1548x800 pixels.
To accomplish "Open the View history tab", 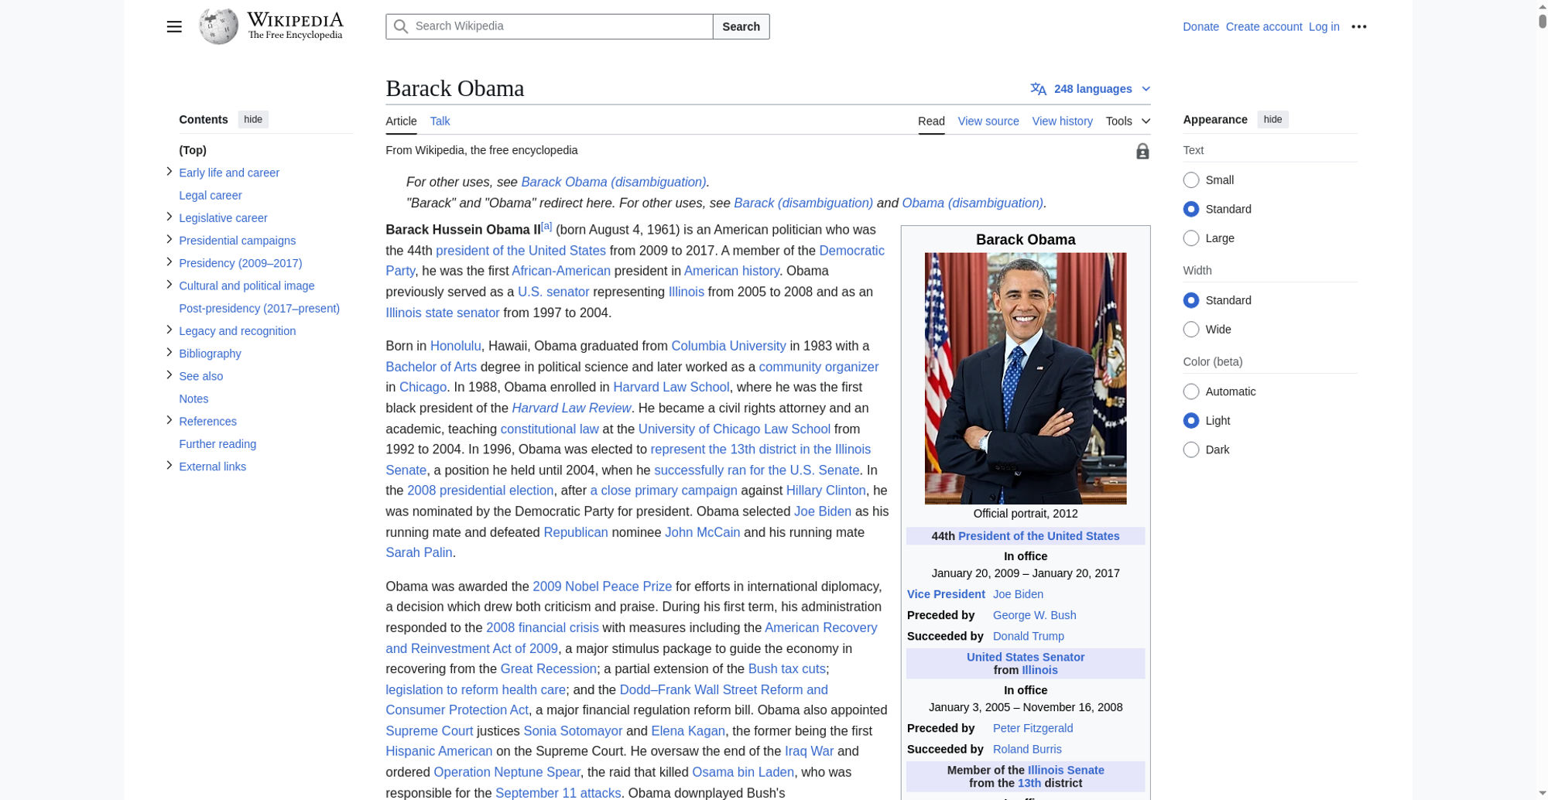I will click(1062, 121).
